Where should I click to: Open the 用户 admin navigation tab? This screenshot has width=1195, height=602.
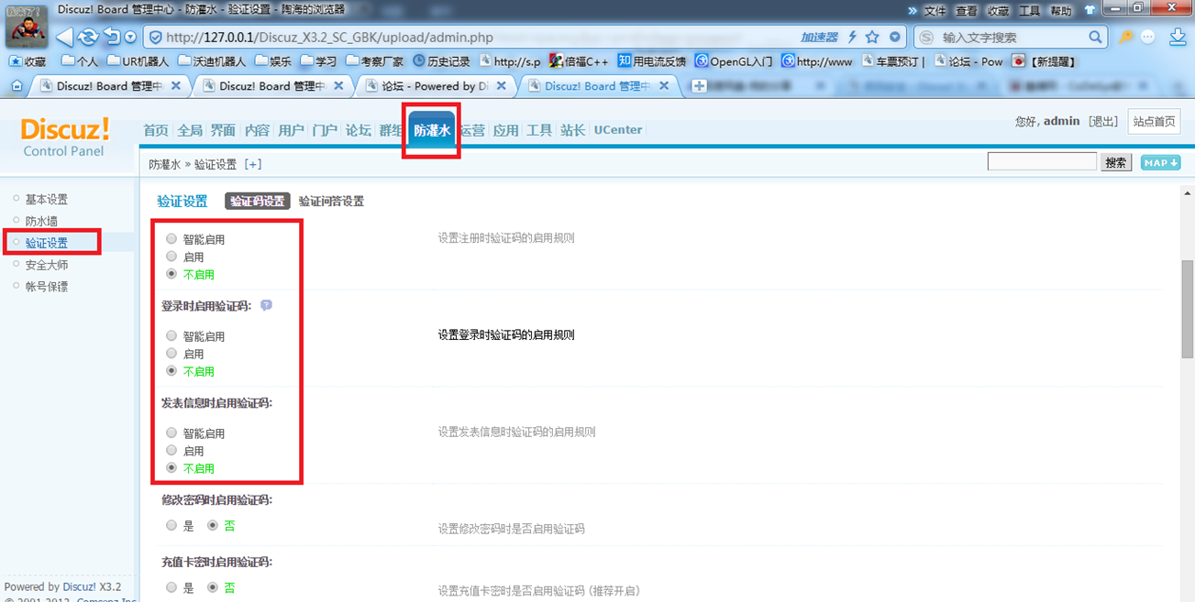tap(291, 130)
